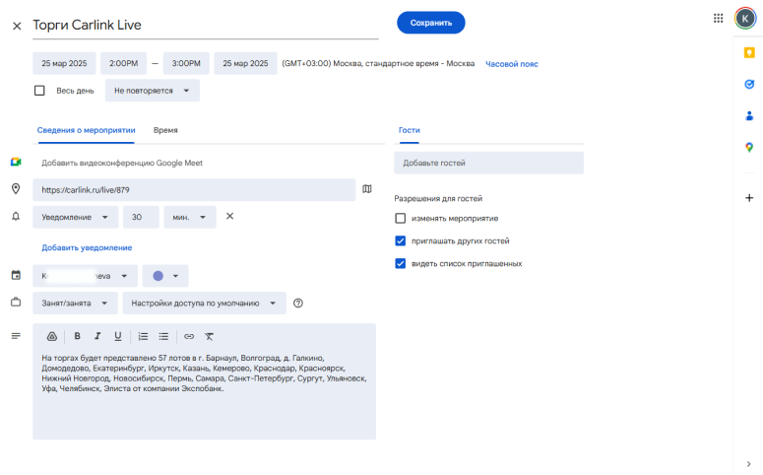Open the event color picker
The width and height of the screenshot is (763, 475).
pyautogui.click(x=164, y=276)
